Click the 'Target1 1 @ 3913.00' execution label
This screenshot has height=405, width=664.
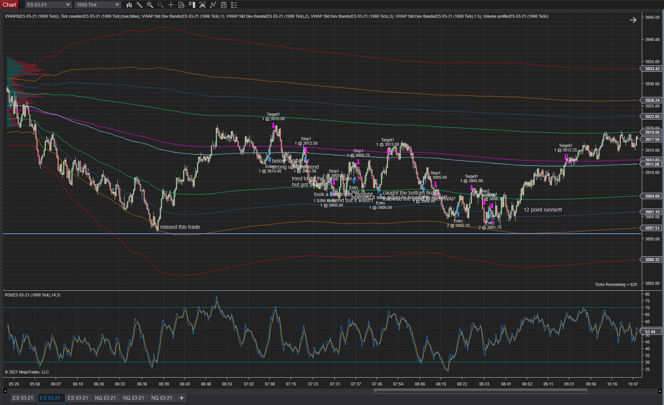[x=388, y=142]
